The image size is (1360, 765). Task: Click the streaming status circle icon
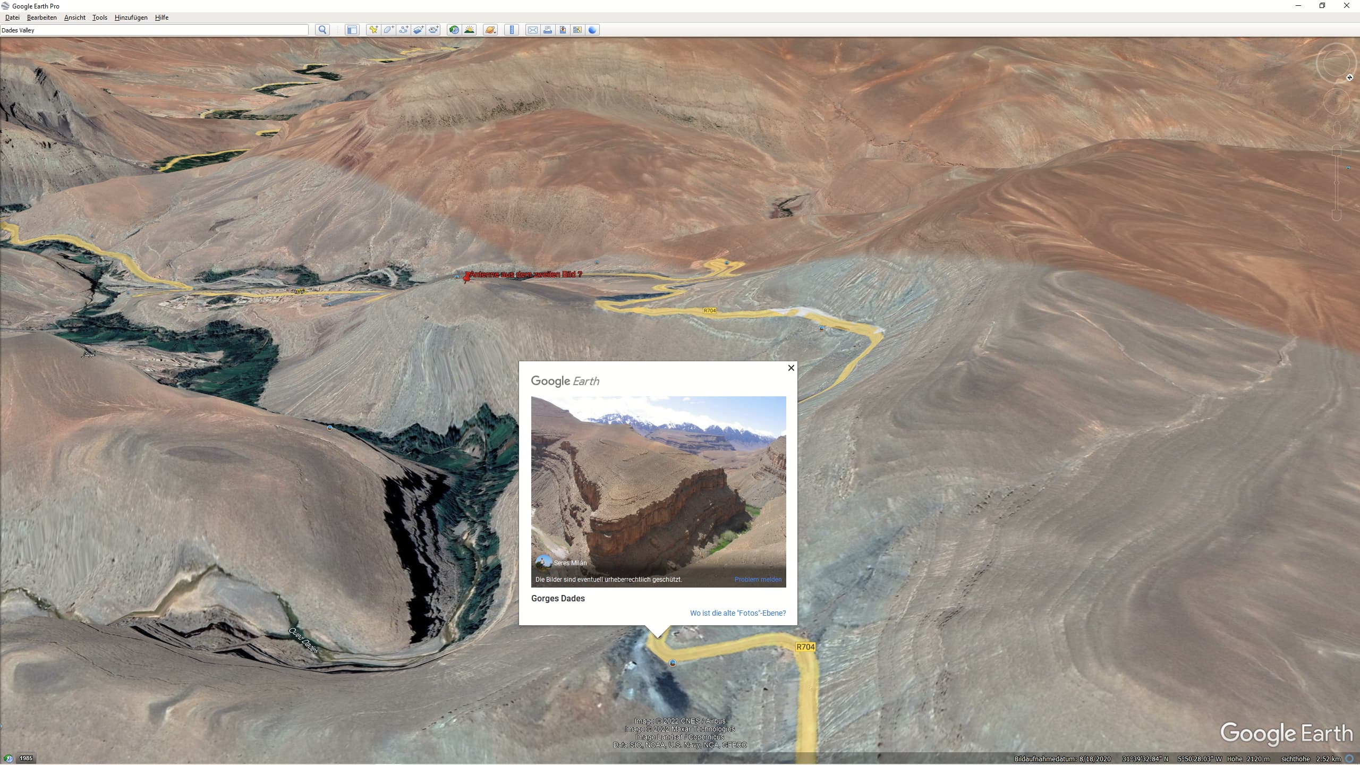tap(1349, 759)
